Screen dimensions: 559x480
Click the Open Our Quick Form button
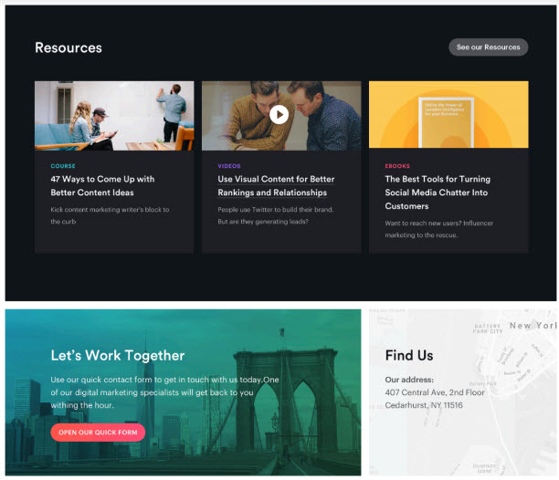pyautogui.click(x=98, y=433)
